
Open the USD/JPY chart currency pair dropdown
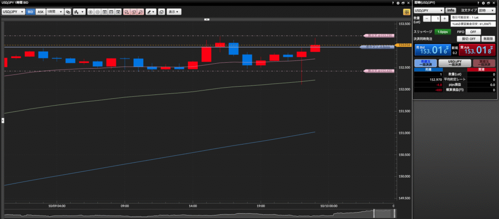click(x=13, y=12)
